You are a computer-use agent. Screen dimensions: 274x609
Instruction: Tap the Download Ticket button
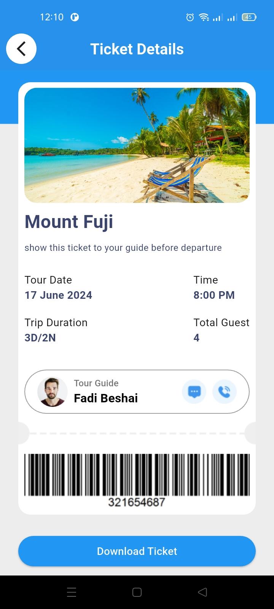pyautogui.click(x=137, y=551)
